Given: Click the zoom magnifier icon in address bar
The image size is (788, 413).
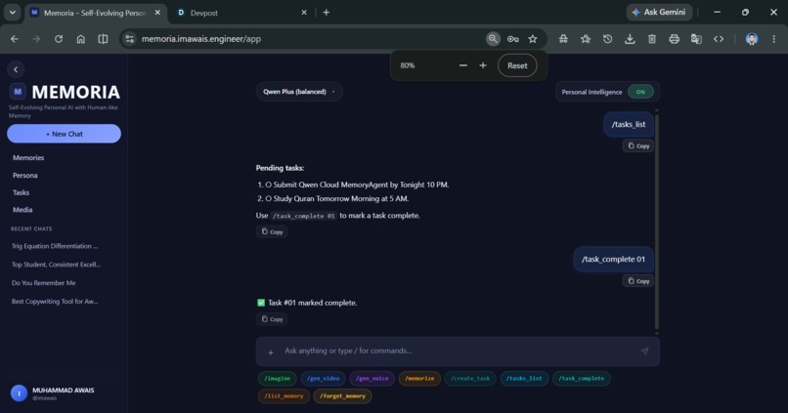Looking at the screenshot, I should (x=493, y=39).
